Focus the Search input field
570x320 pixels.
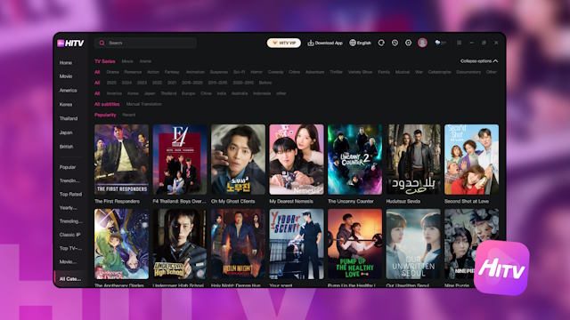tap(145, 43)
